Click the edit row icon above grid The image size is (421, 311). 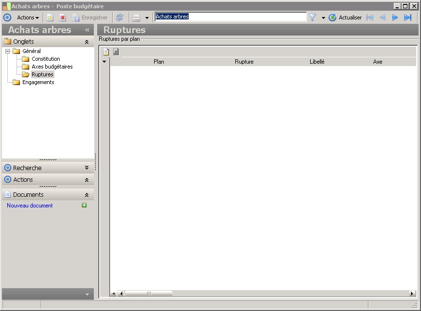[x=116, y=52]
